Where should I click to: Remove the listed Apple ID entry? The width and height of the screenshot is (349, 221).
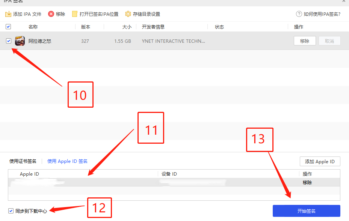point(307,183)
